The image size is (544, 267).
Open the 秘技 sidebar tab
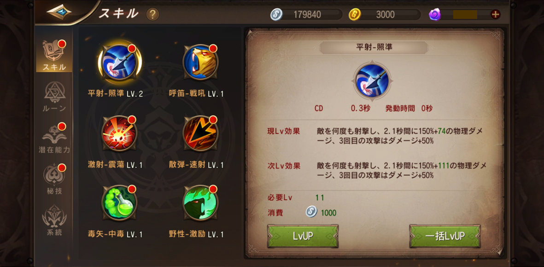coord(54,180)
